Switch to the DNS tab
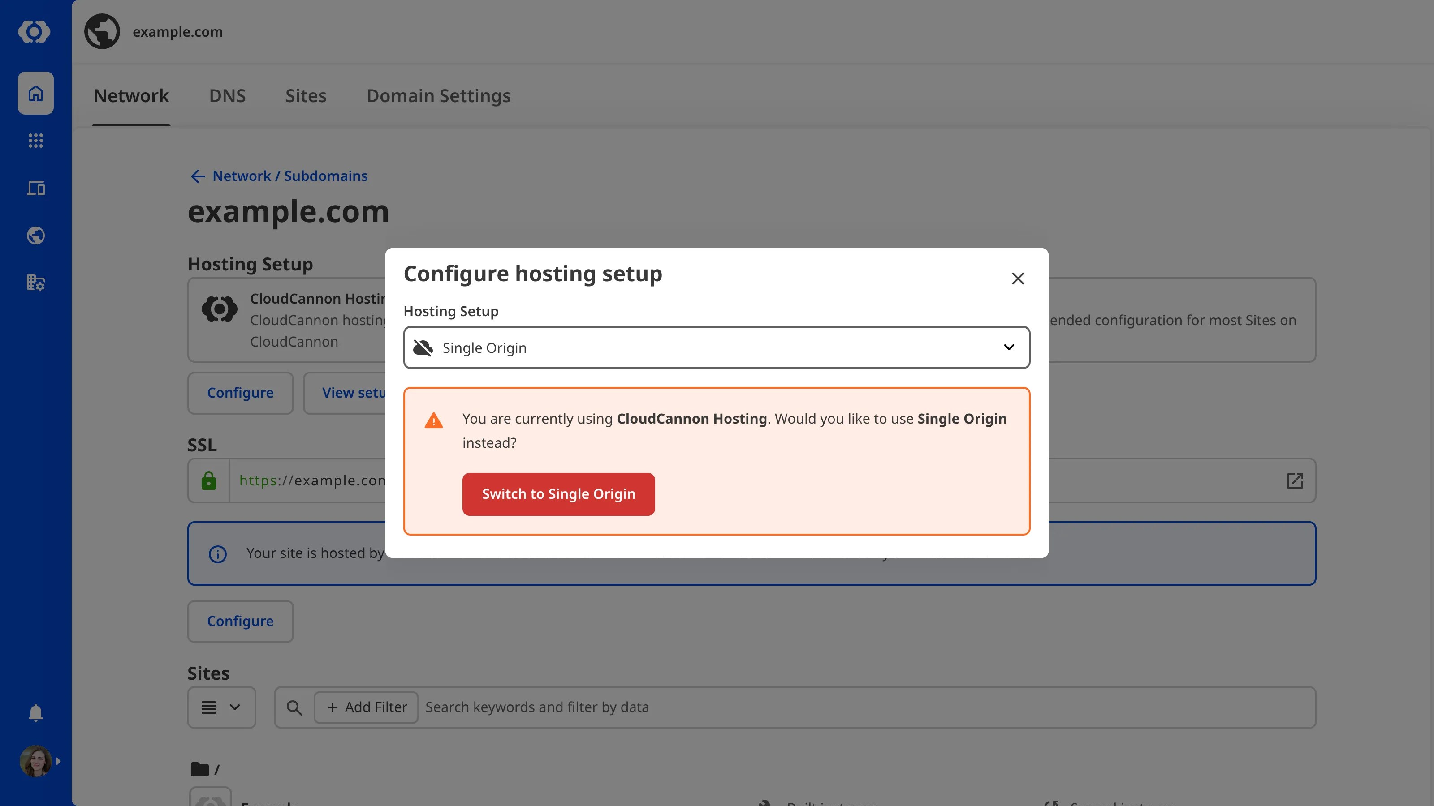 tap(227, 96)
